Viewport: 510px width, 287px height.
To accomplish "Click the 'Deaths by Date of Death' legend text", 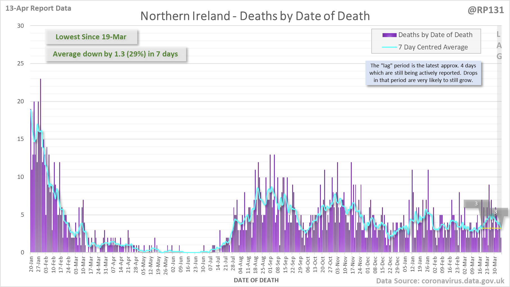I will [435, 35].
